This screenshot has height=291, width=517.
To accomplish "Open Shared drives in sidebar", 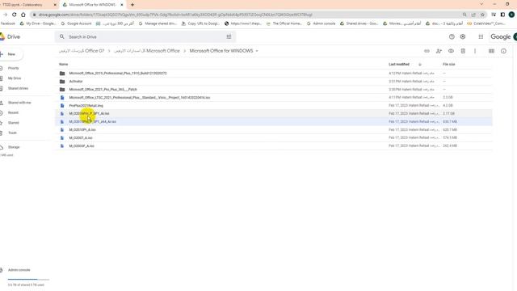I will pos(18,88).
